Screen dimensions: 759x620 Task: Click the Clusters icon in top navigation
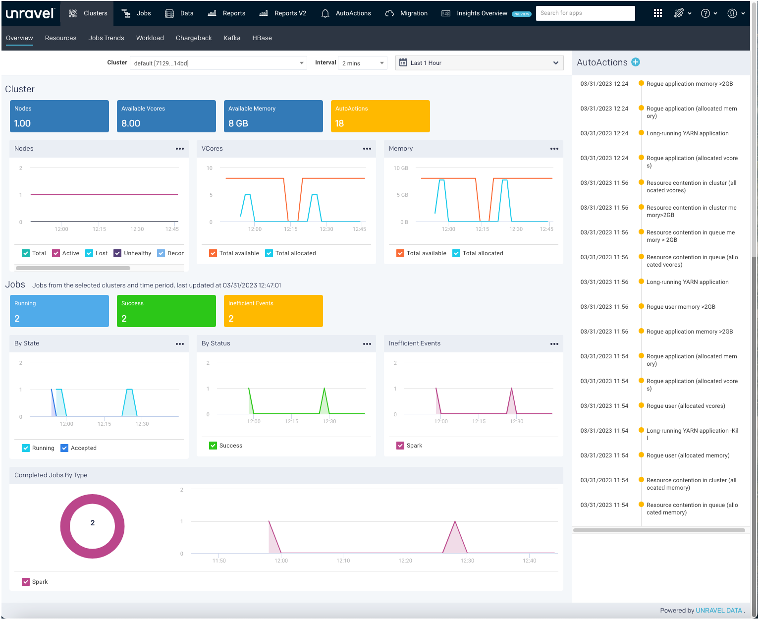tap(73, 13)
